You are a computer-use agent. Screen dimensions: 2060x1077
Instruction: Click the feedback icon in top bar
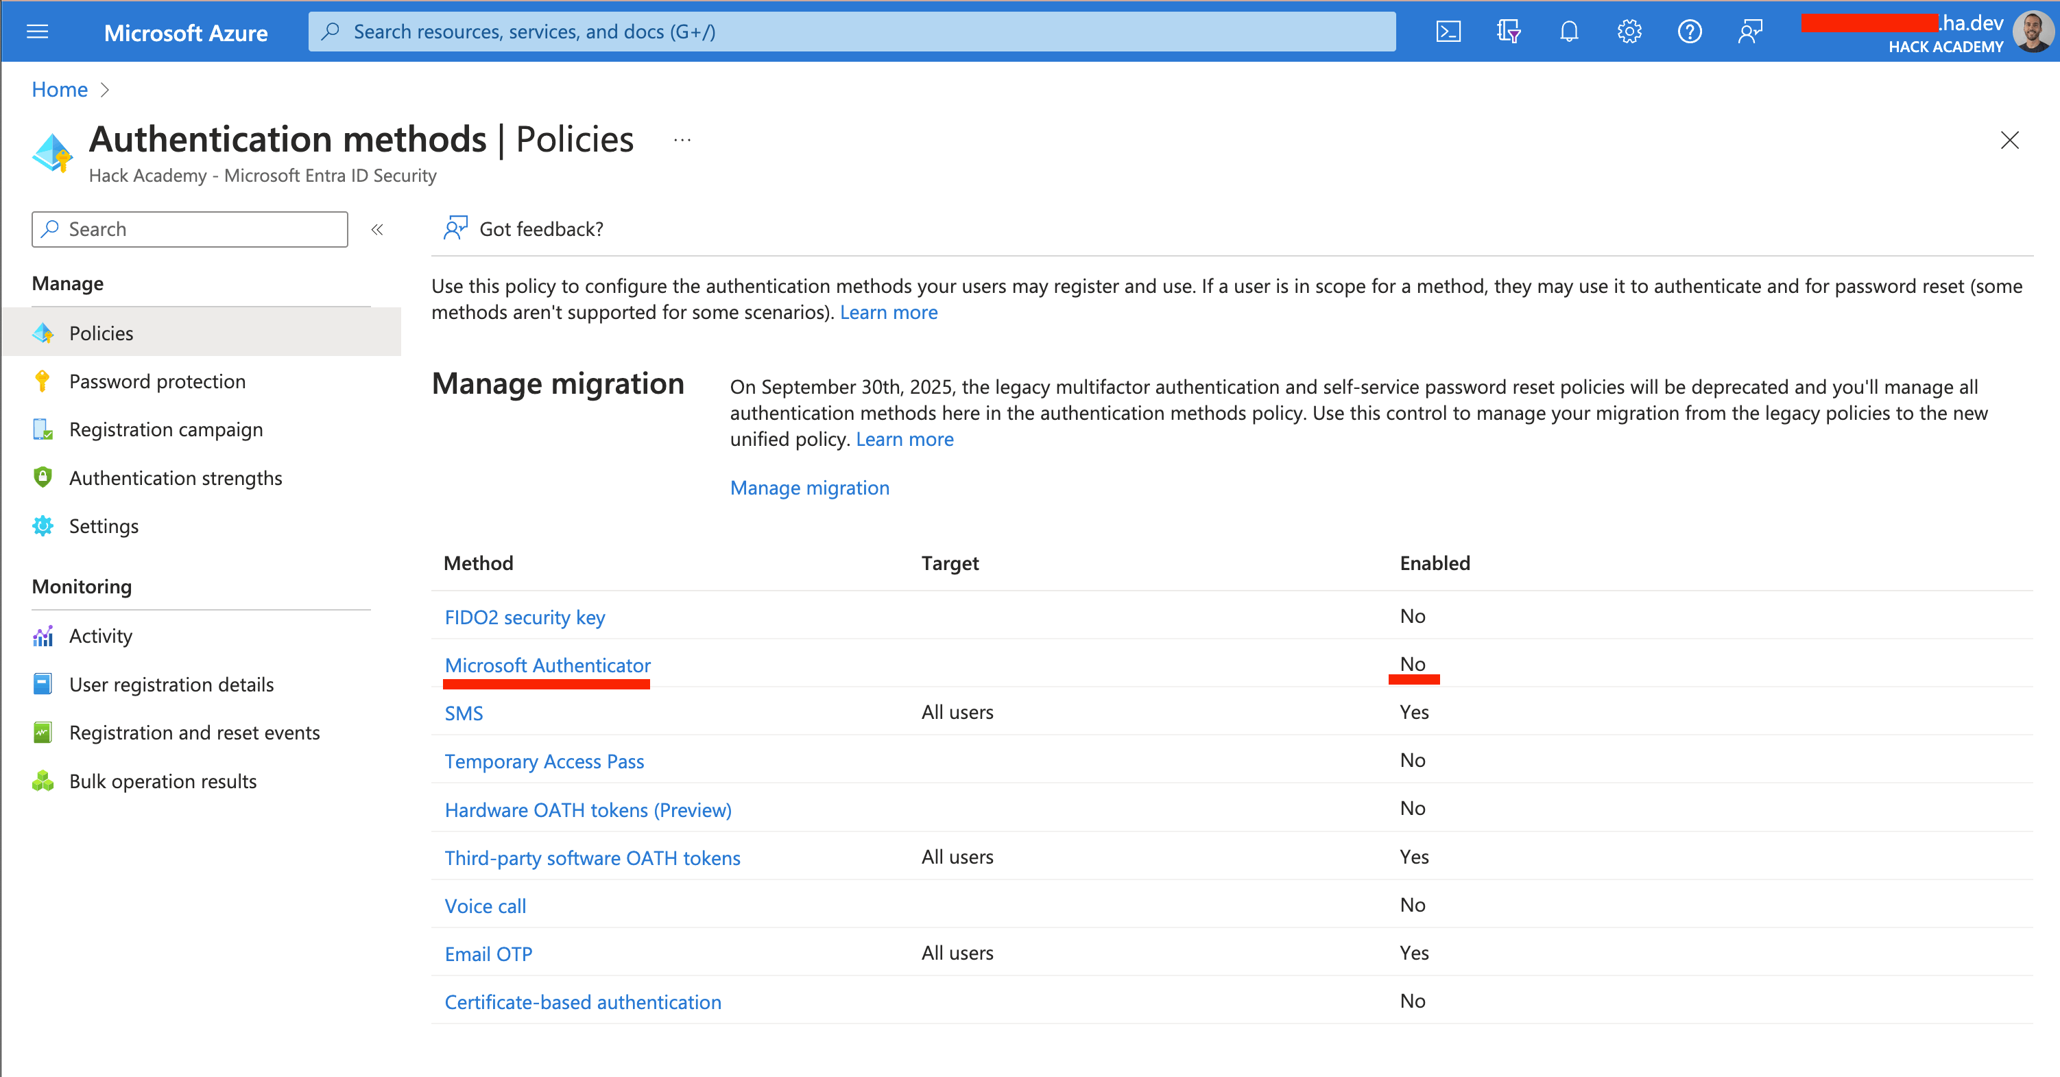click(1750, 32)
